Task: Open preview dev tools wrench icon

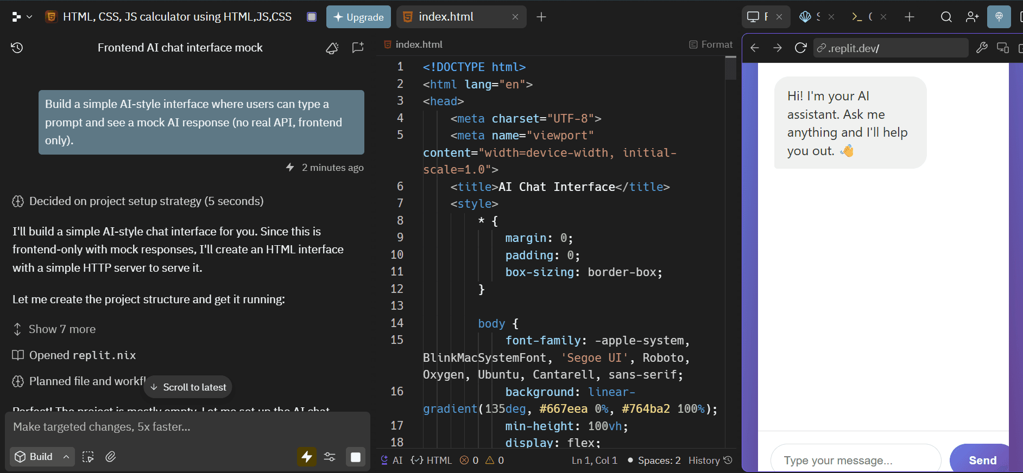Action: point(982,48)
